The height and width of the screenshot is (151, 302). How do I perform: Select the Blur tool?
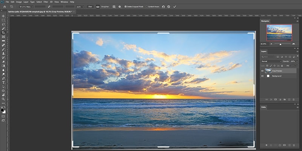coord(3,70)
